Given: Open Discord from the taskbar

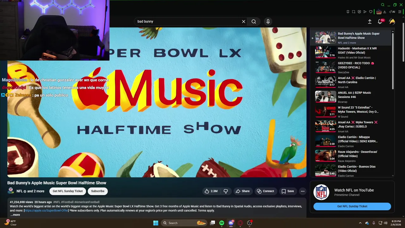Looking at the screenshot, I should coord(231,223).
